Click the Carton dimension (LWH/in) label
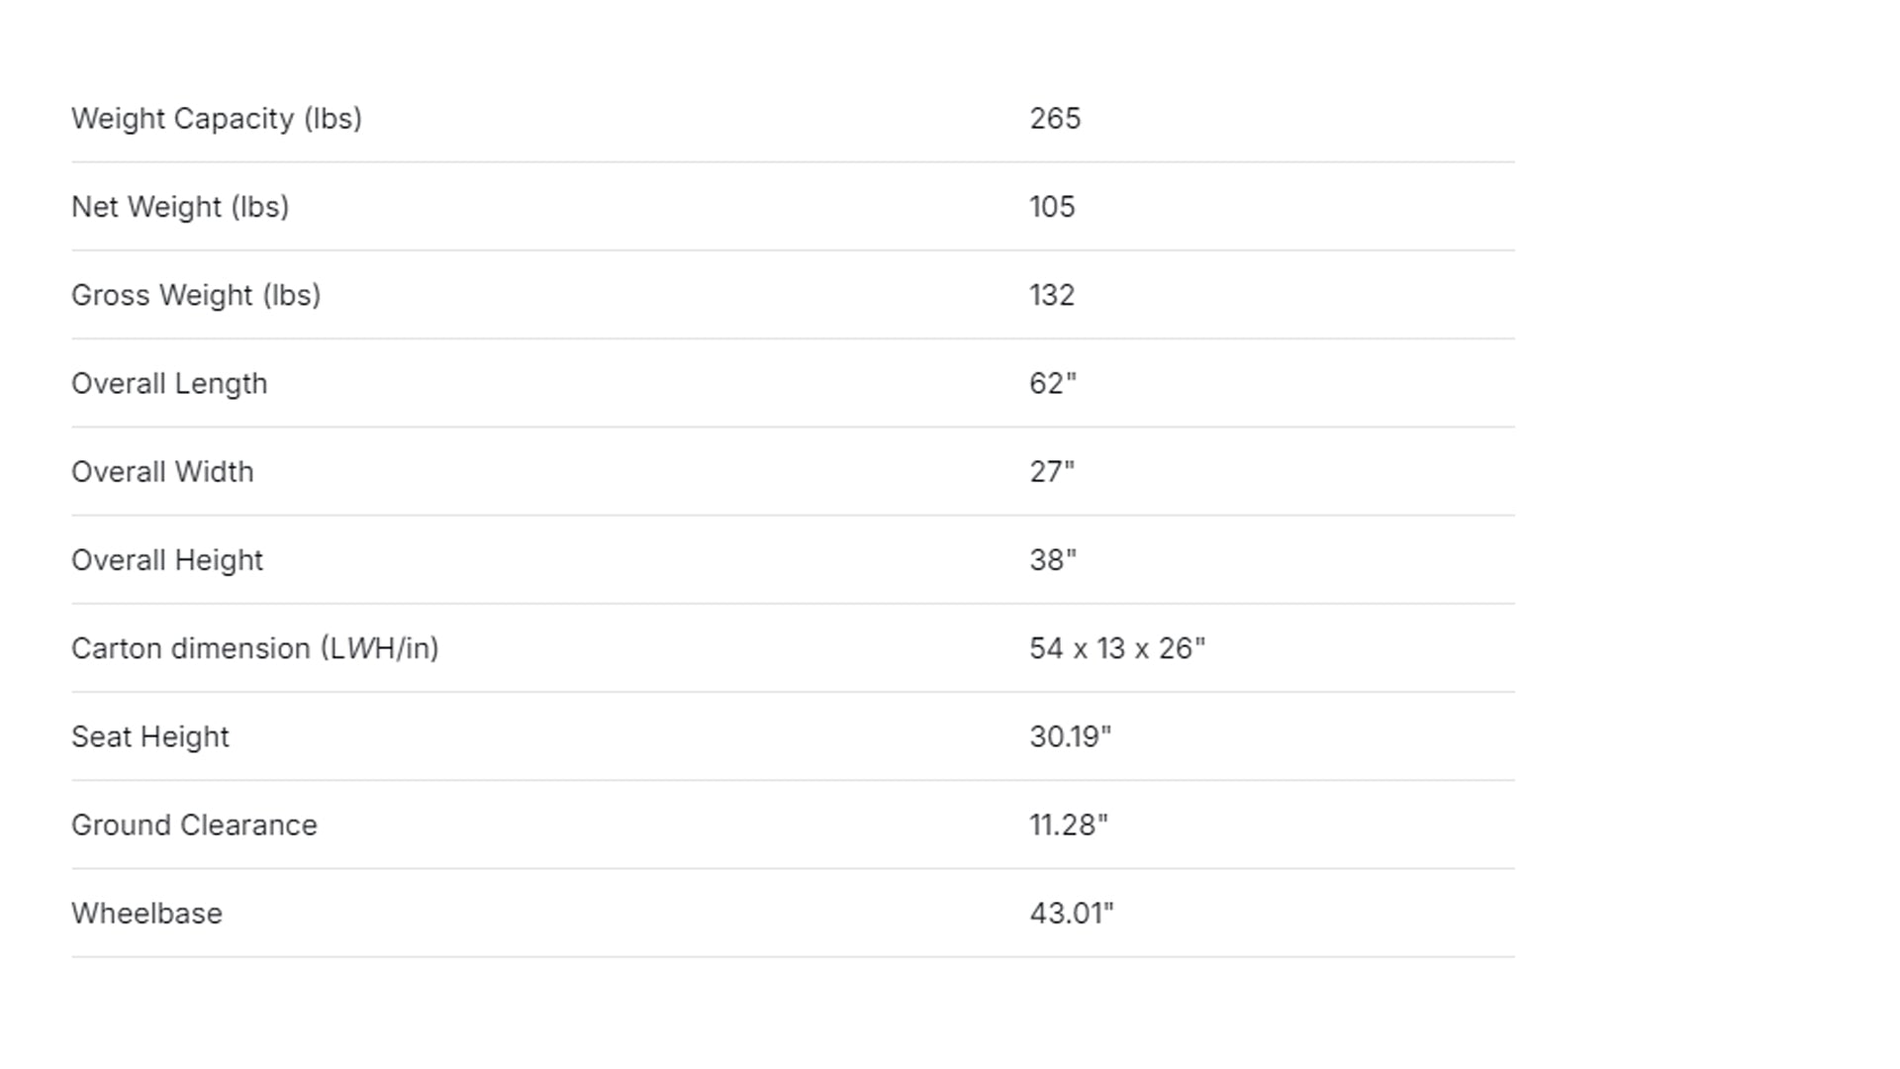 click(254, 648)
